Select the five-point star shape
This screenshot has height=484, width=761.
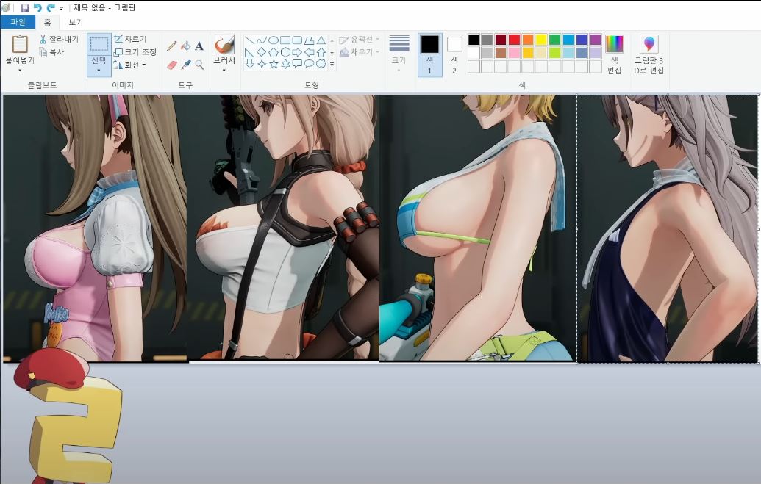(274, 64)
